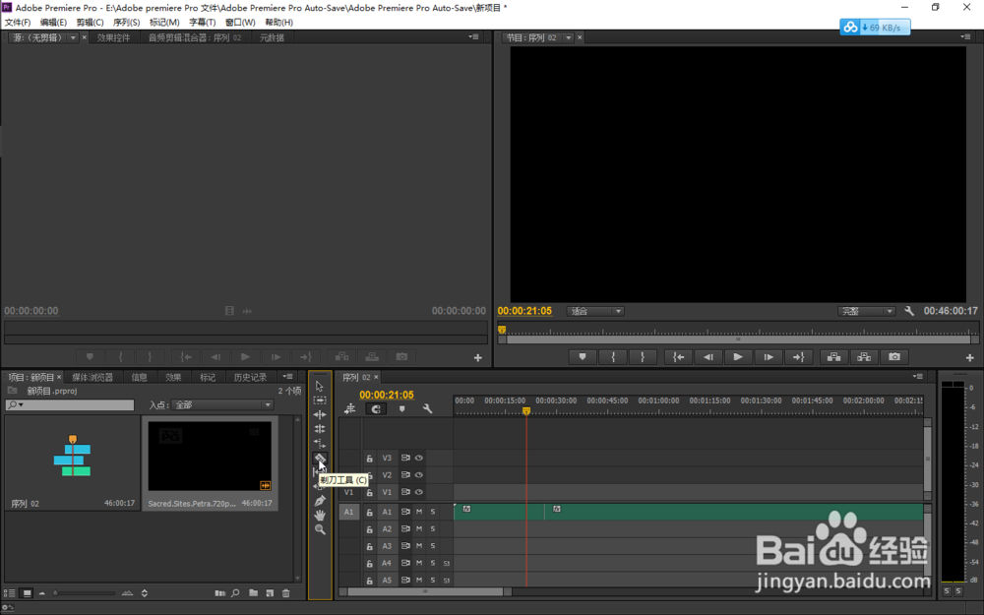Click program monitor Lift button
Screen dimensions: 984x615
(833, 357)
